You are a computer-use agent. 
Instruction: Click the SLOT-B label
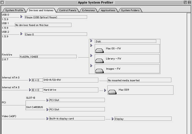(x=31, y=98)
